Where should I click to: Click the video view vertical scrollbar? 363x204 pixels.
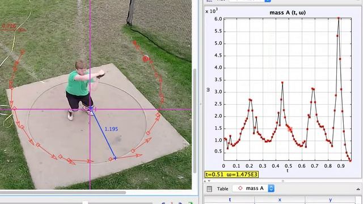click(x=195, y=121)
